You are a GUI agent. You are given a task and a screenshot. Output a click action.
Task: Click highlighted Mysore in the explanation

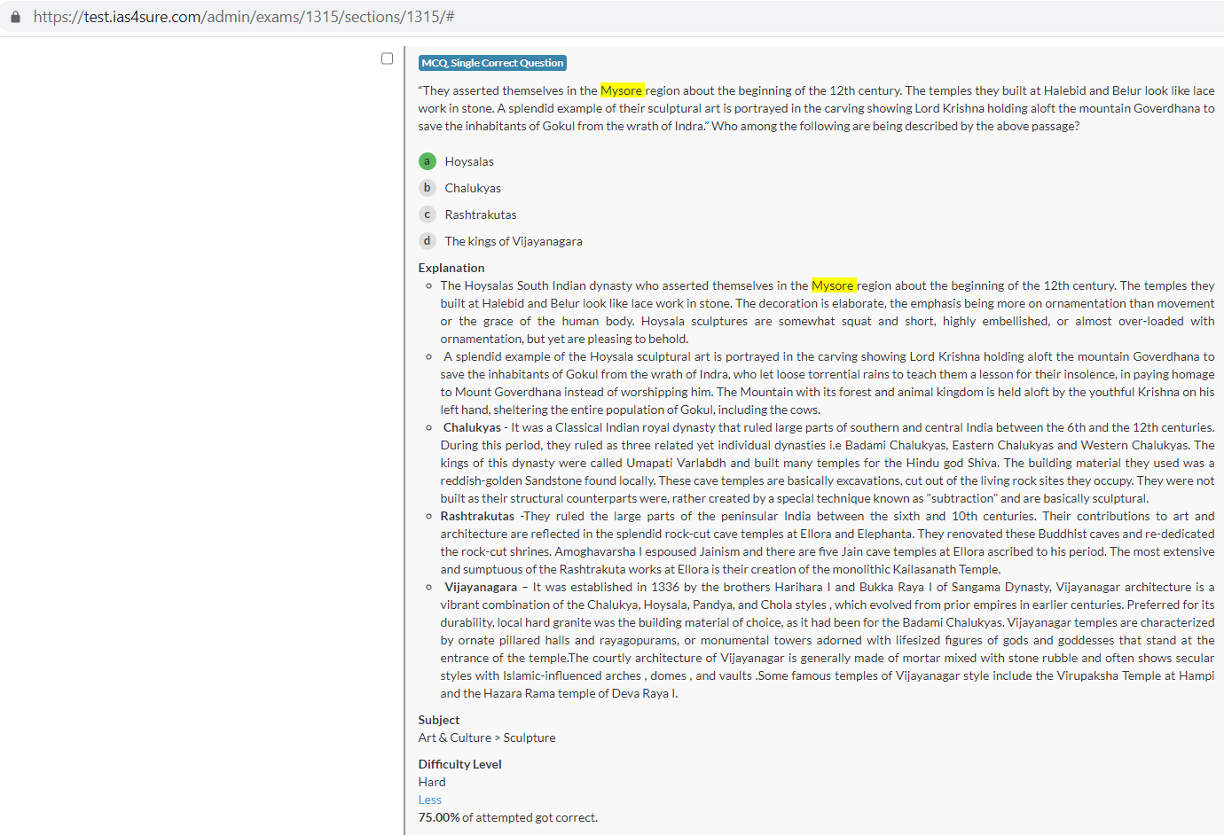point(832,285)
